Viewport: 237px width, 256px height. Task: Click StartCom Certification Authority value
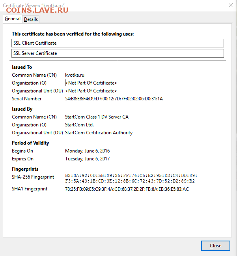(x=99, y=133)
